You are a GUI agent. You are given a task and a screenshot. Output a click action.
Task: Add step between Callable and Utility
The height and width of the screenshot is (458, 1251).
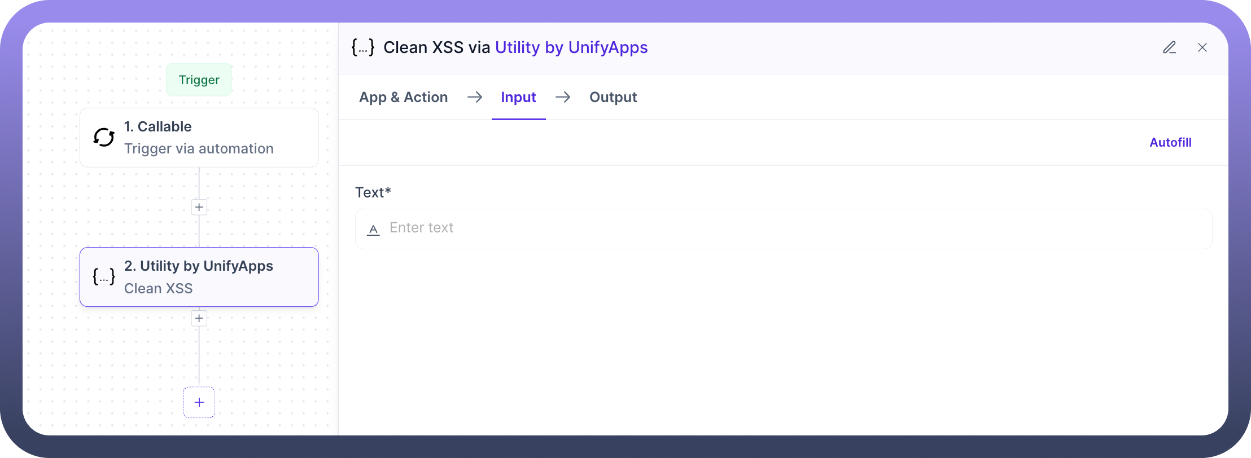coord(199,207)
